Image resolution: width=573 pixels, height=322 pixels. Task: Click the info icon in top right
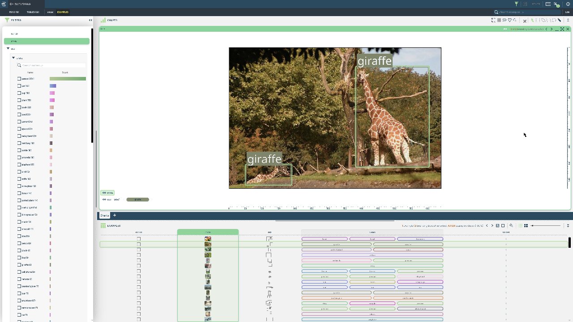pos(568,4)
